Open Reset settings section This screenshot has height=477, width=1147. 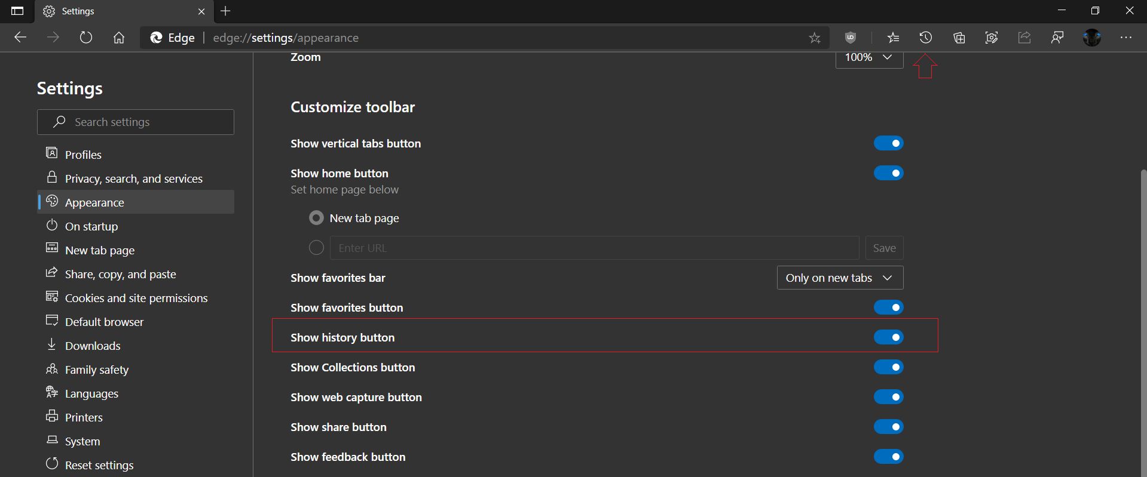[136, 465]
